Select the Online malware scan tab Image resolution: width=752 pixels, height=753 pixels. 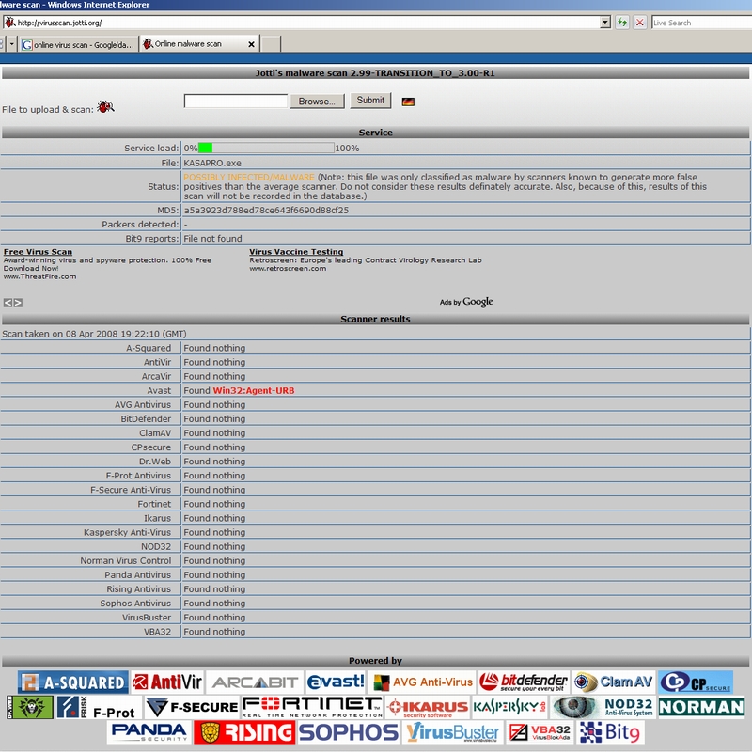coord(194,43)
